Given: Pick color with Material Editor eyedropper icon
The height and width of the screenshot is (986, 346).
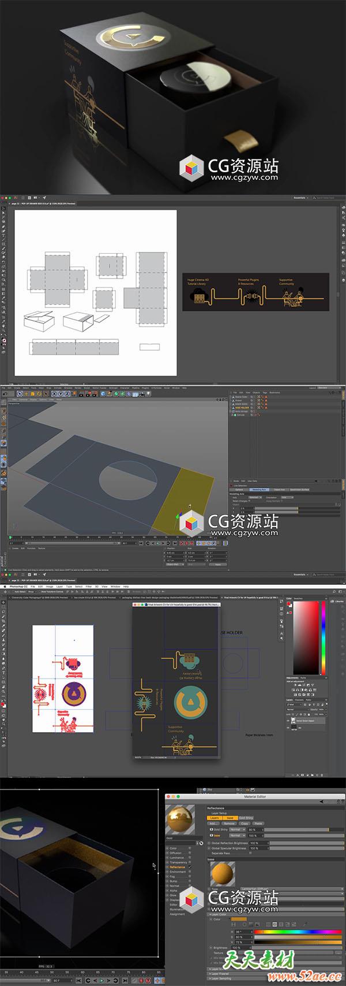Looking at the screenshot, I should click(x=305, y=924).
